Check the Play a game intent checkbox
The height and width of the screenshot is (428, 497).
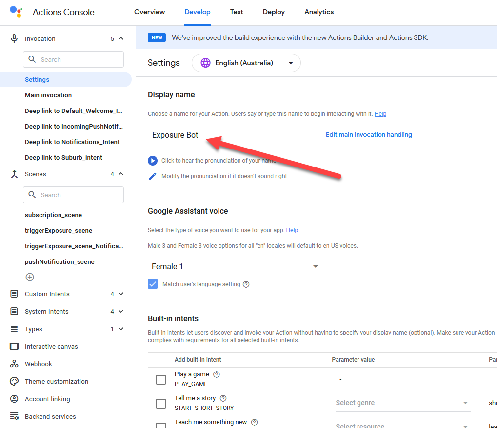pyautogui.click(x=161, y=379)
